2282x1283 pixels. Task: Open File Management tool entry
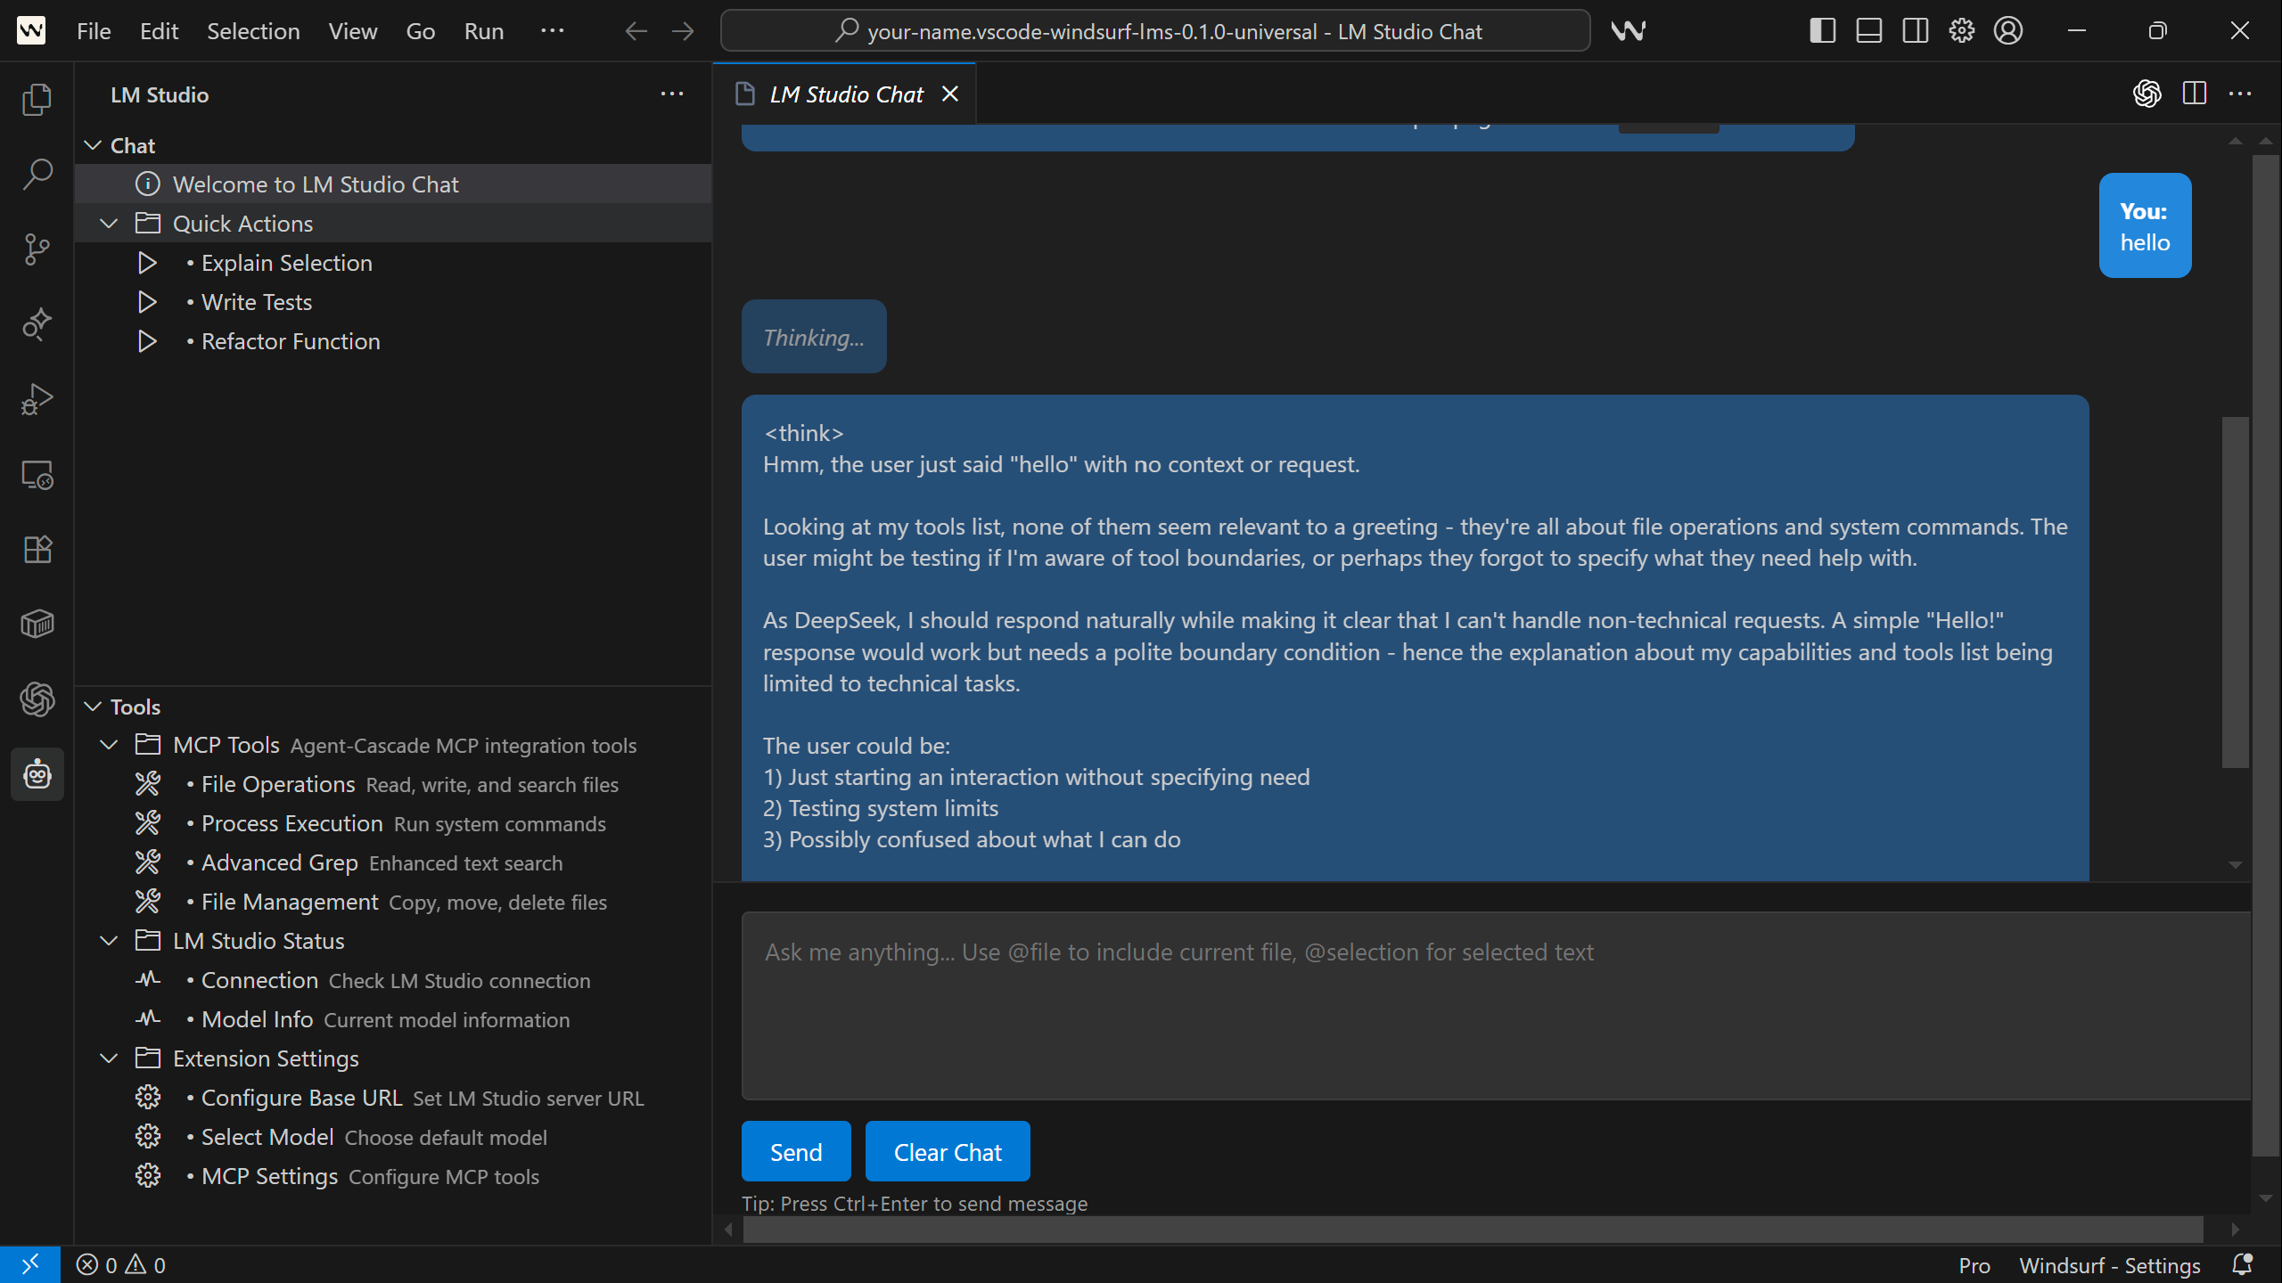[393, 902]
